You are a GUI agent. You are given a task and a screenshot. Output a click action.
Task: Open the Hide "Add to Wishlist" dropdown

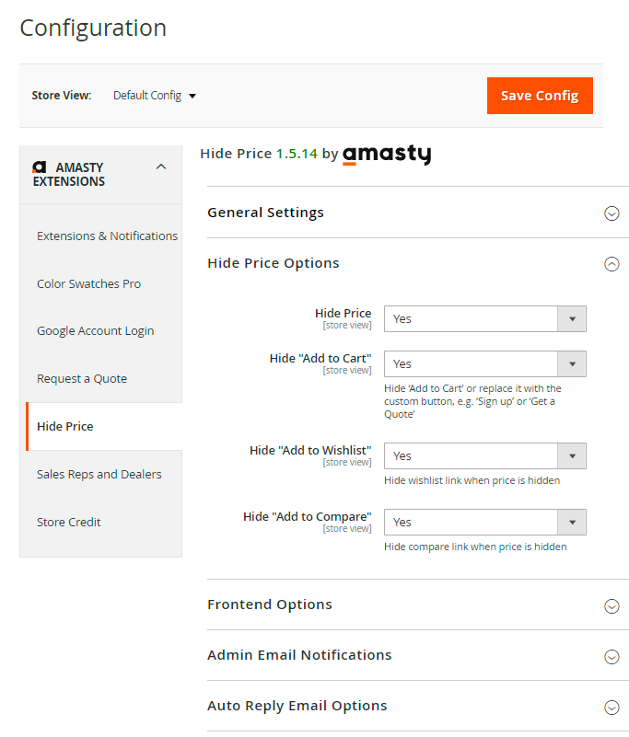[x=484, y=455]
